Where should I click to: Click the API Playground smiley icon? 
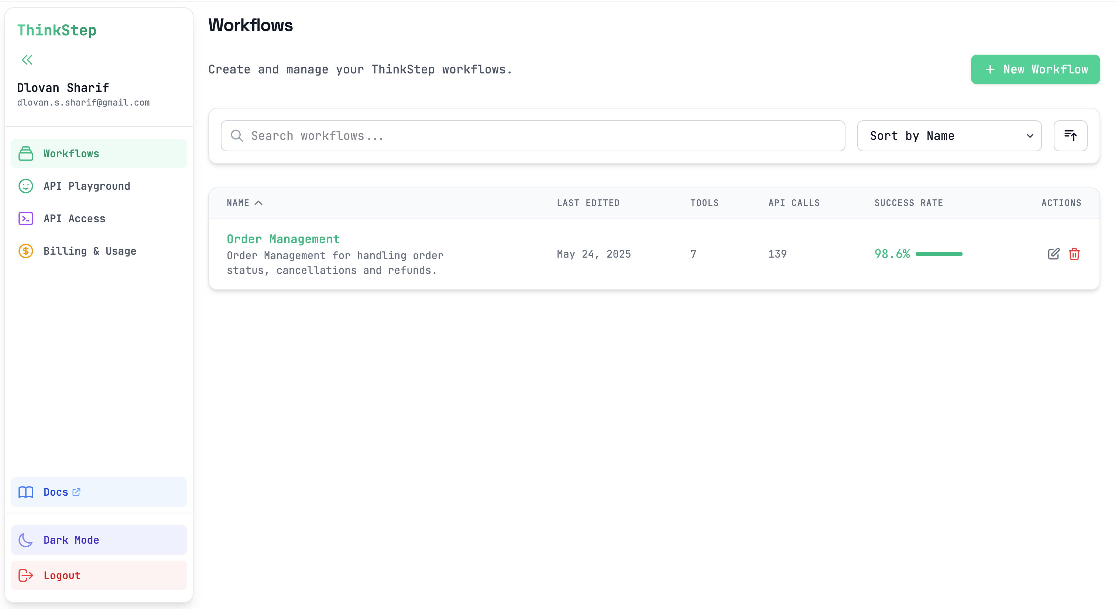click(25, 186)
